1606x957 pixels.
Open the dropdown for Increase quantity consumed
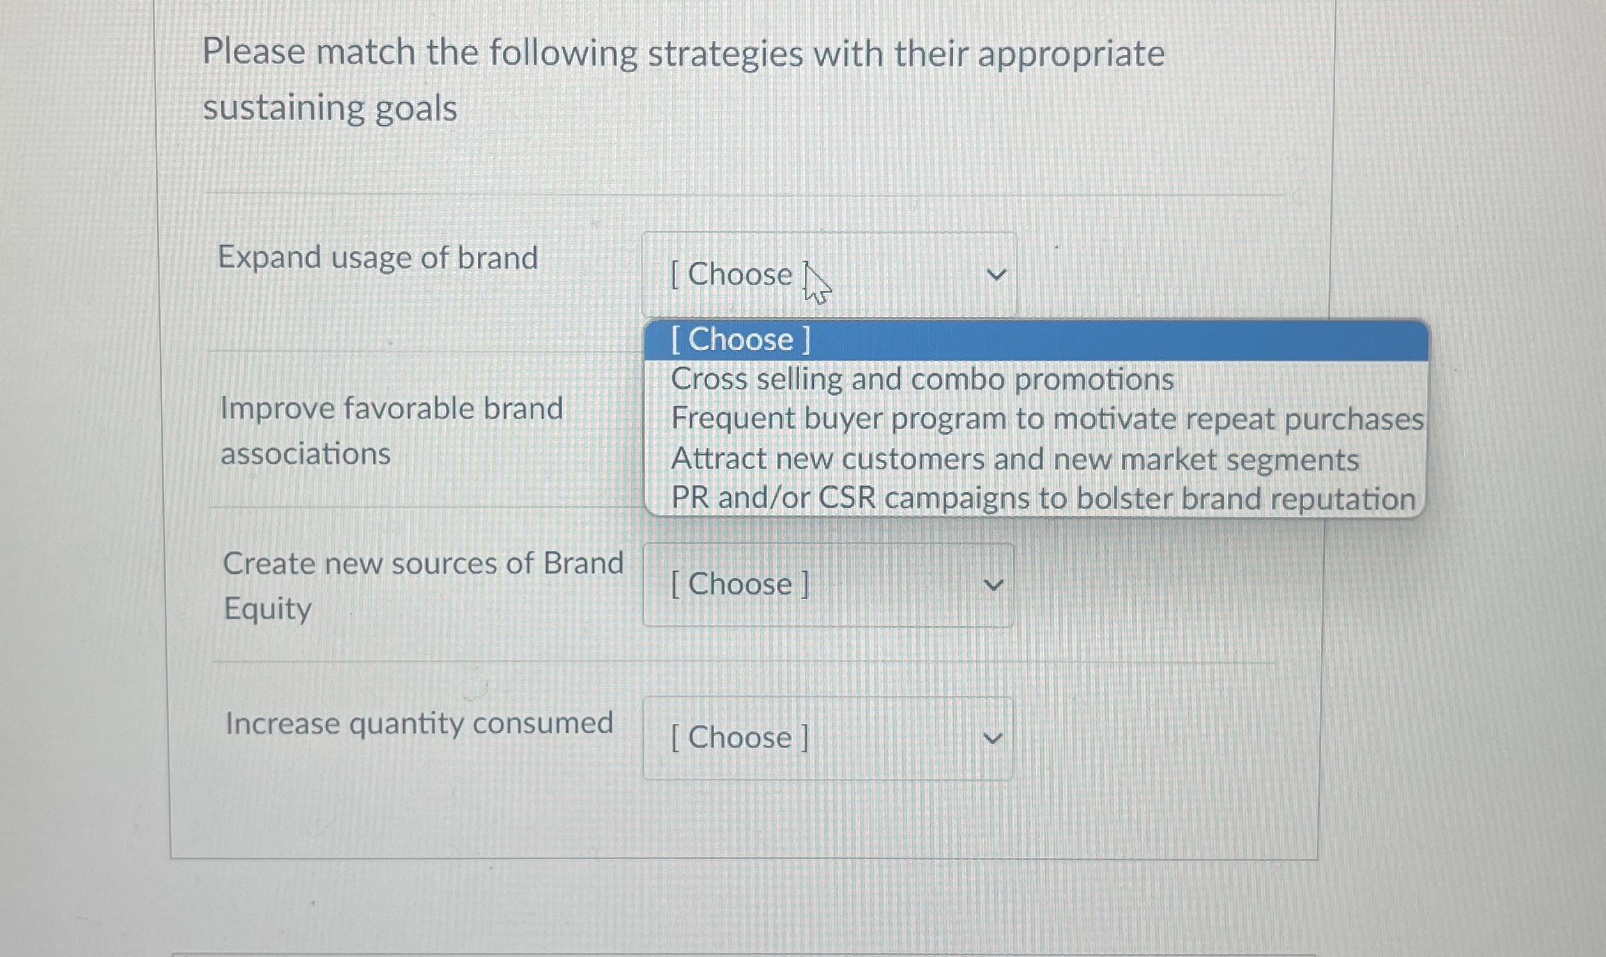tap(829, 737)
